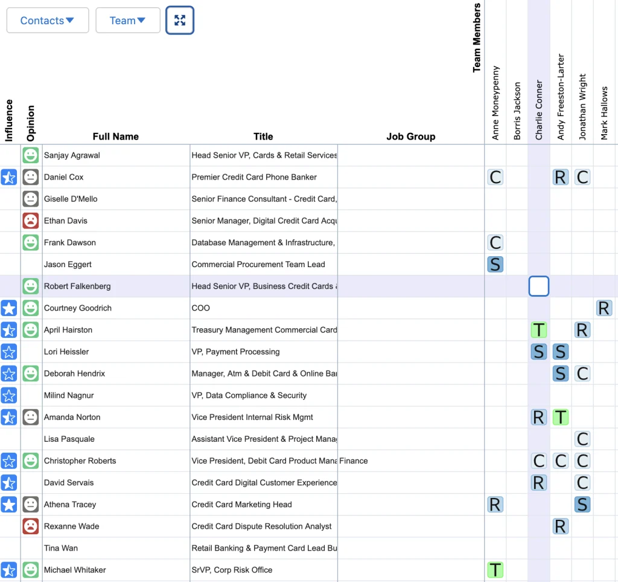618x582 pixels.
Task: Select the Charlie Conner column header
Action: tap(539, 110)
